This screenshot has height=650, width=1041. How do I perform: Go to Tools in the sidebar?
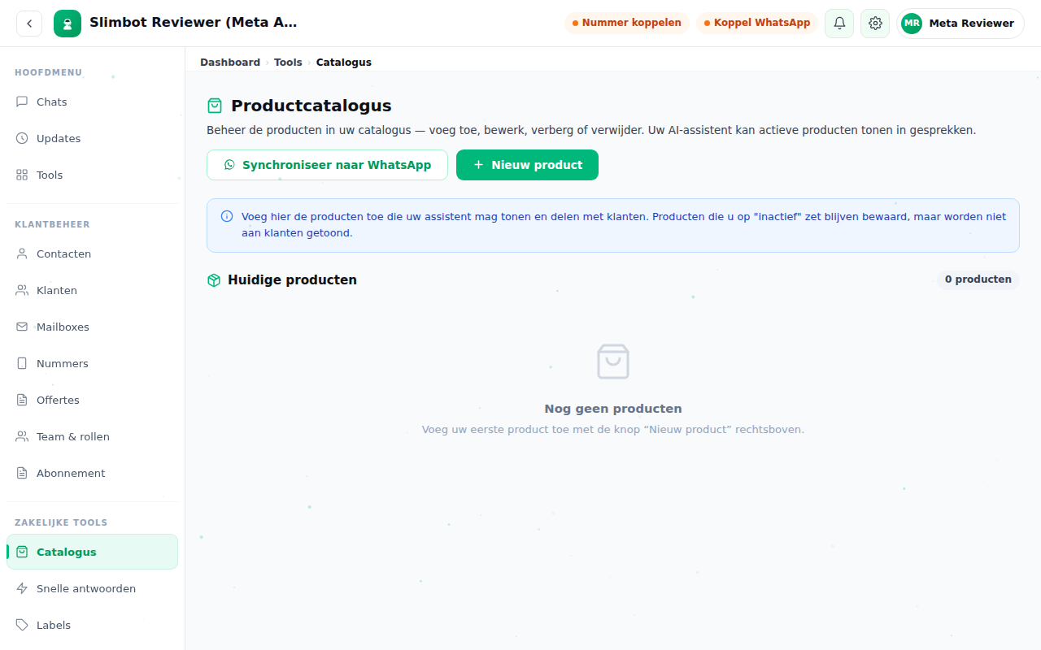click(92, 175)
